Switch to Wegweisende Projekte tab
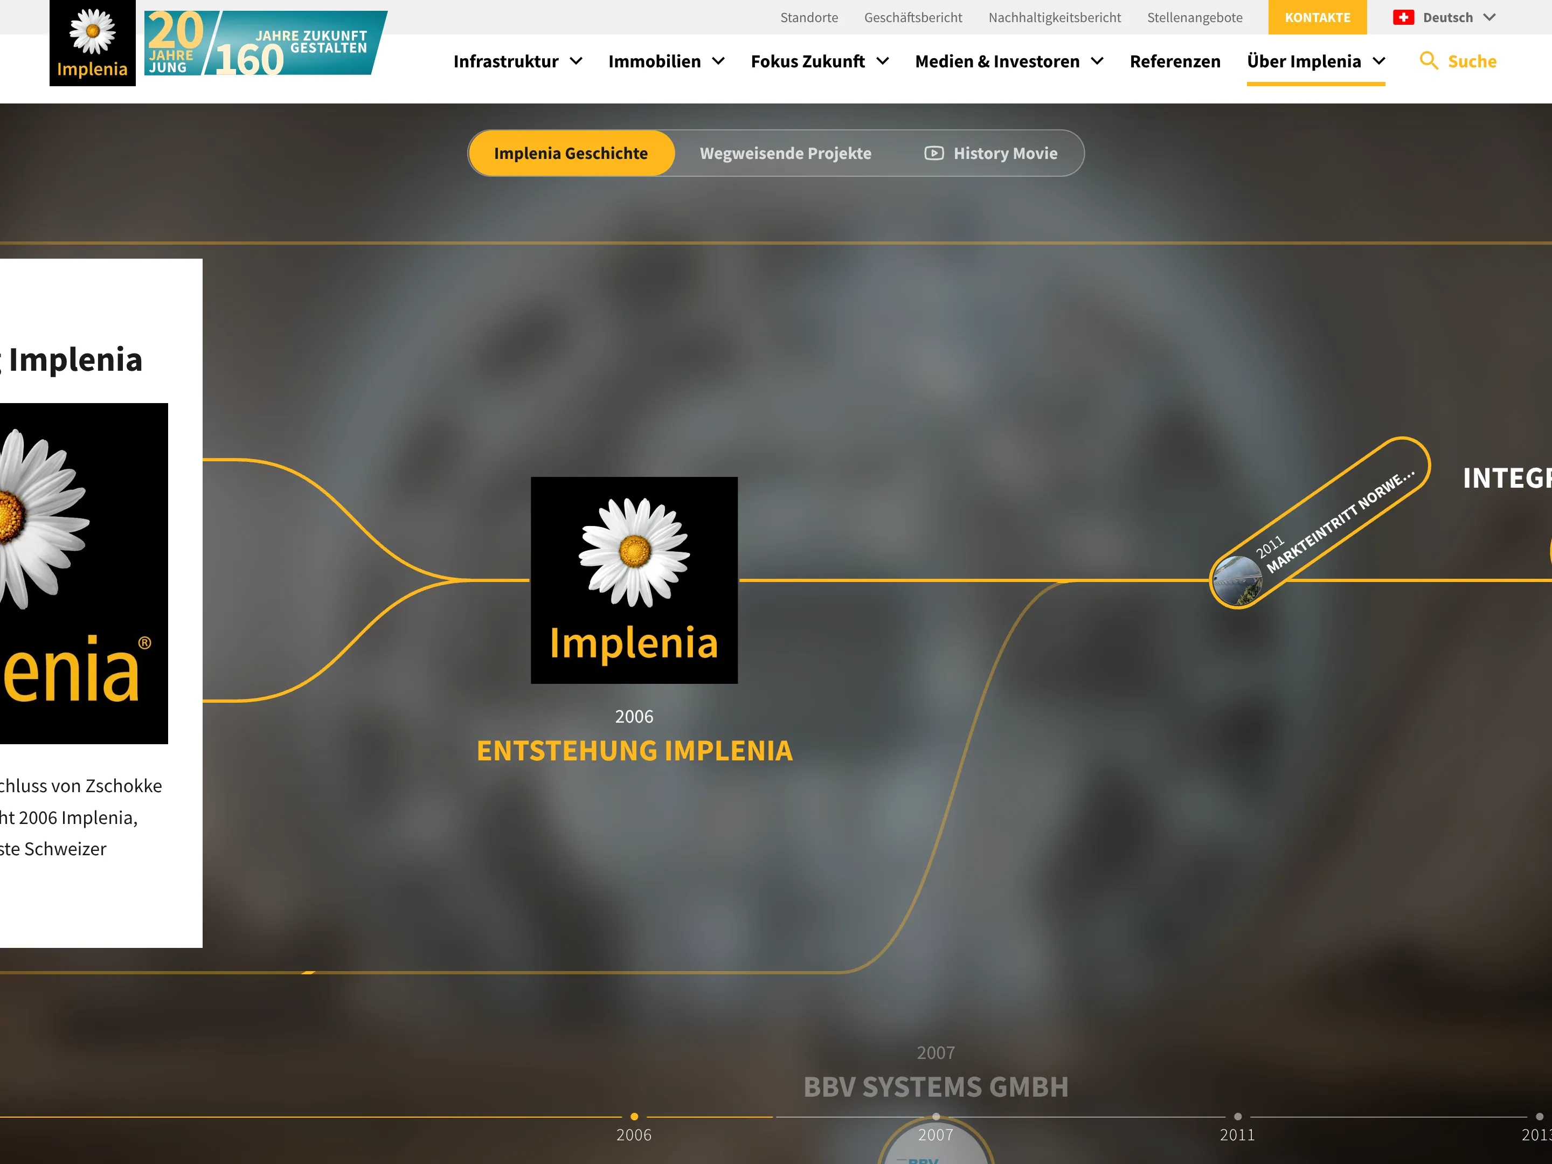 click(785, 153)
